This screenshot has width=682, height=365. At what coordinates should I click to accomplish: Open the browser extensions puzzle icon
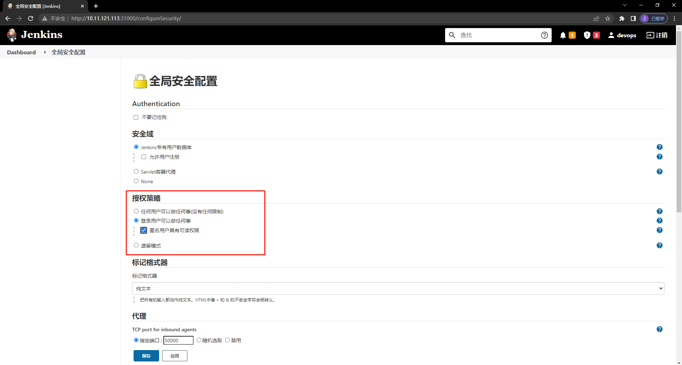[622, 18]
